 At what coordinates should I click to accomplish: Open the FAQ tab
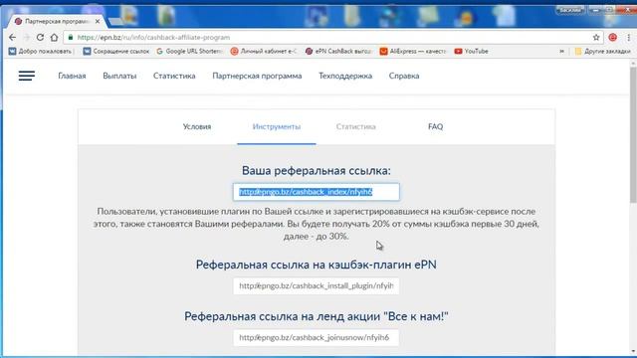point(436,126)
